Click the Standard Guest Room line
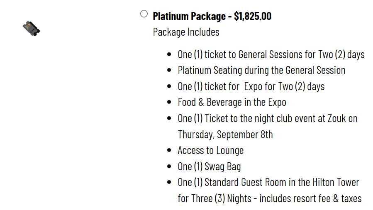This screenshot has width=373, height=210. click(268, 183)
